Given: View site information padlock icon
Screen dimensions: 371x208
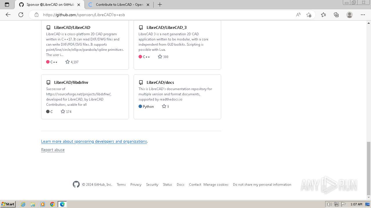Looking at the screenshot, I should coord(37,15).
